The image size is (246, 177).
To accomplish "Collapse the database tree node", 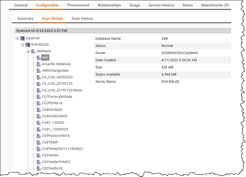I will [x=28, y=51].
